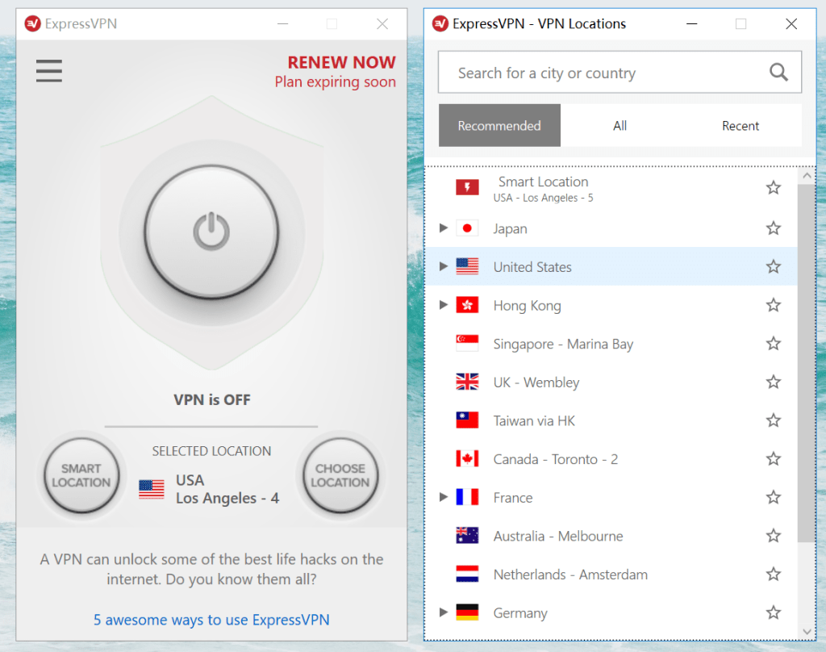This screenshot has width=826, height=652.
Task: Switch to the Recent tab
Action: [740, 125]
